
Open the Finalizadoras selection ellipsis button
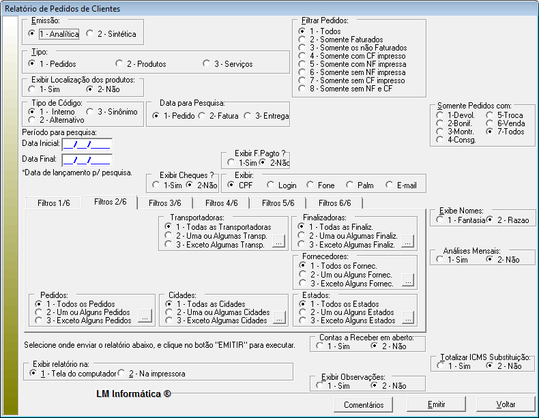click(x=407, y=242)
